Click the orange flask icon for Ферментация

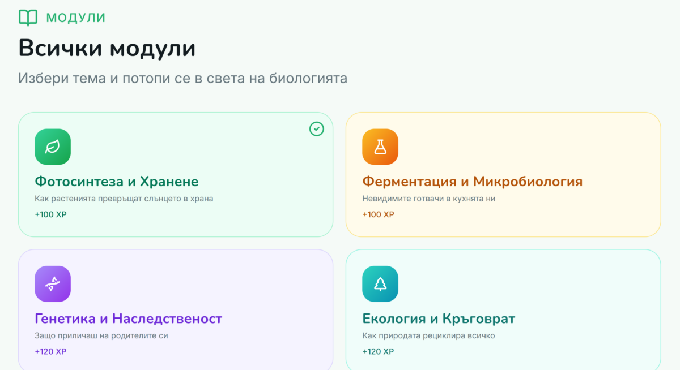point(380,147)
